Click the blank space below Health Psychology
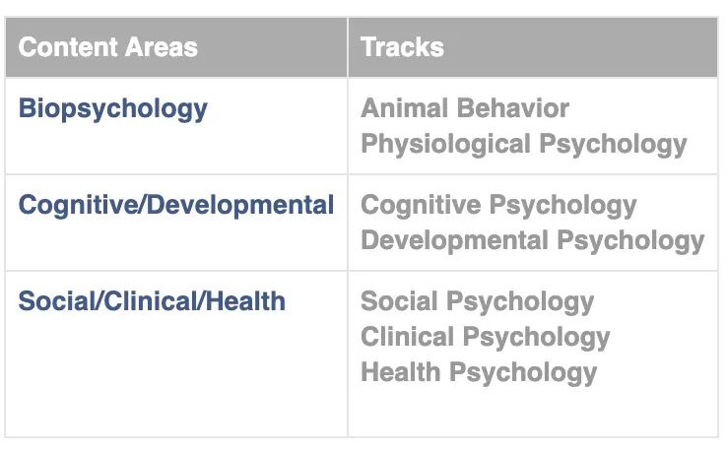727x453 pixels. click(x=533, y=412)
